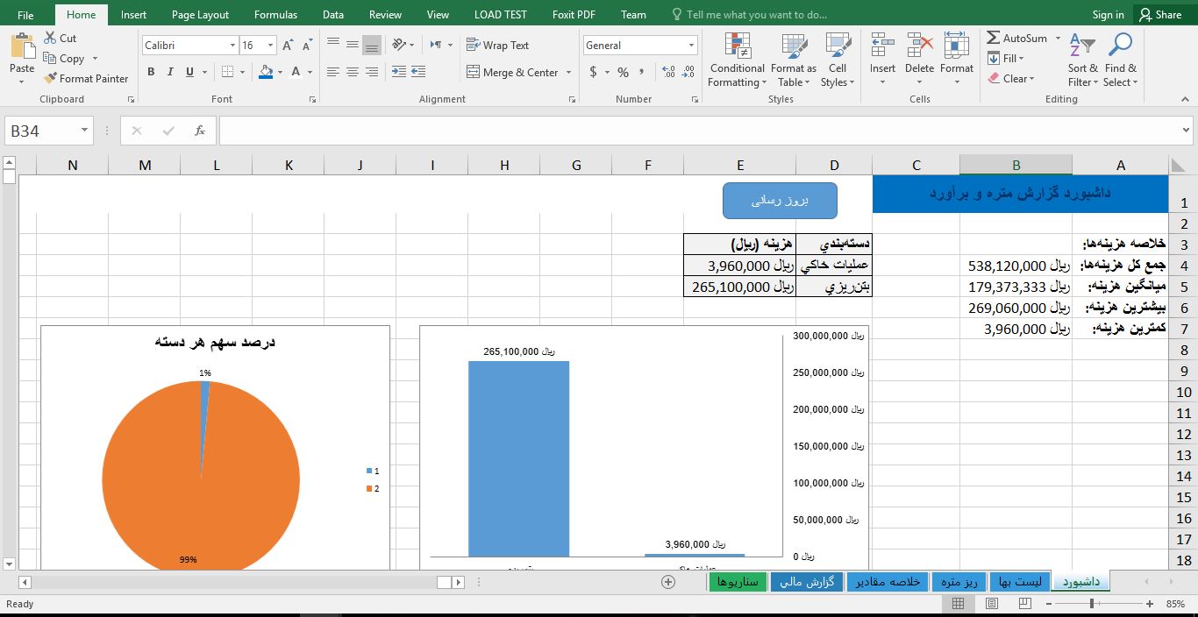The width and height of the screenshot is (1198, 617).
Task: Click the Sign in link
Action: click(1108, 14)
